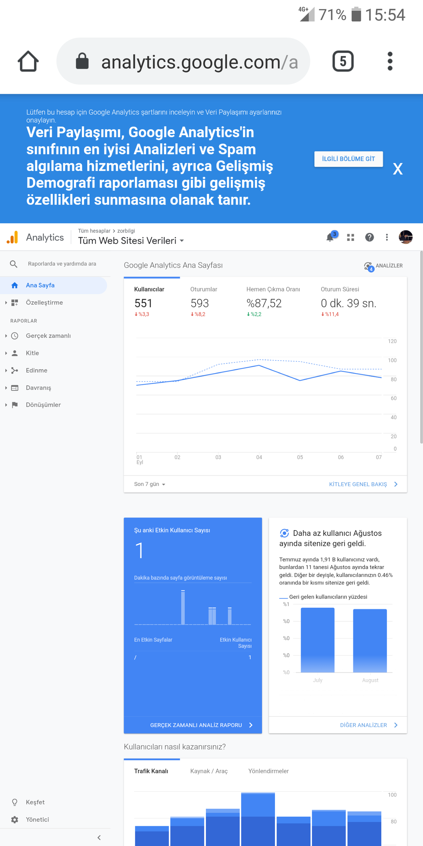Open the Chrome three-dot menu
423x846 pixels.
(390, 61)
